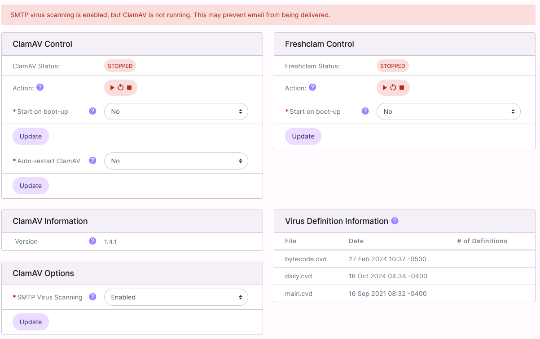540x339 pixels.
Task: Restart Freshclam using the reload icon
Action: (393, 88)
